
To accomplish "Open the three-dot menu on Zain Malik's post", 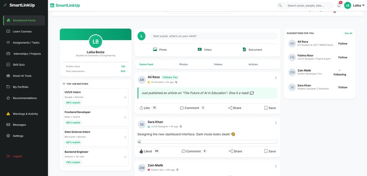I will 276,166.
